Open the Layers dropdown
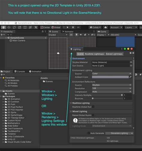 (x=131, y=27)
